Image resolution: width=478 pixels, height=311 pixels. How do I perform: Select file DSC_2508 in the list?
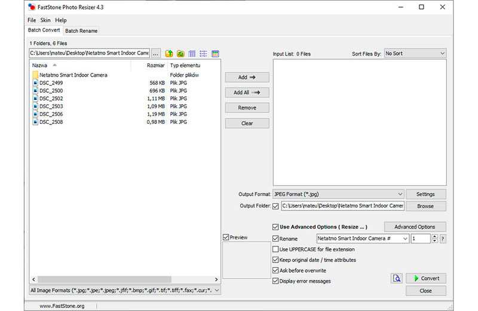[51, 122]
